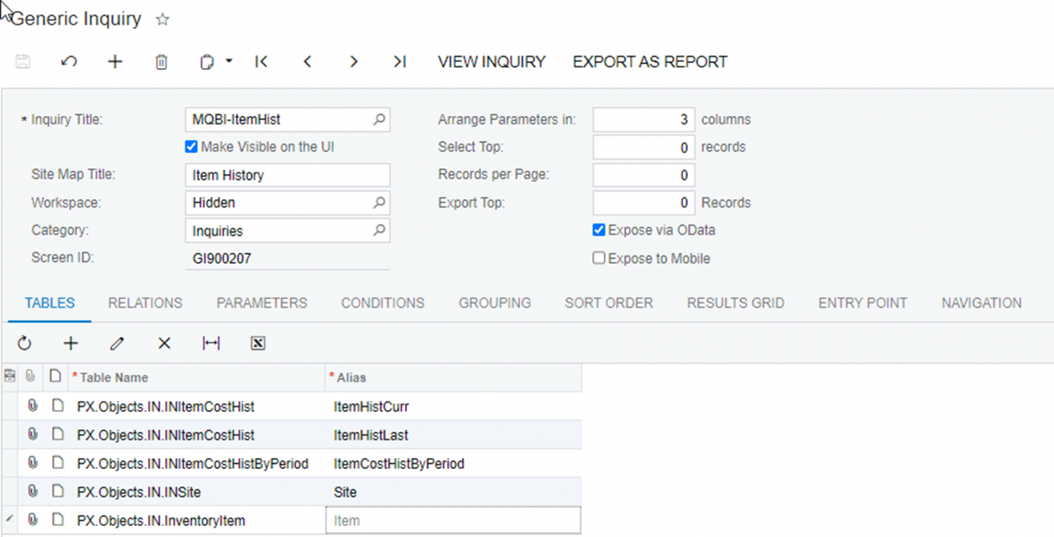The height and width of the screenshot is (537, 1054).
Task: Edit the selected table row with pencil icon
Action: [x=117, y=343]
